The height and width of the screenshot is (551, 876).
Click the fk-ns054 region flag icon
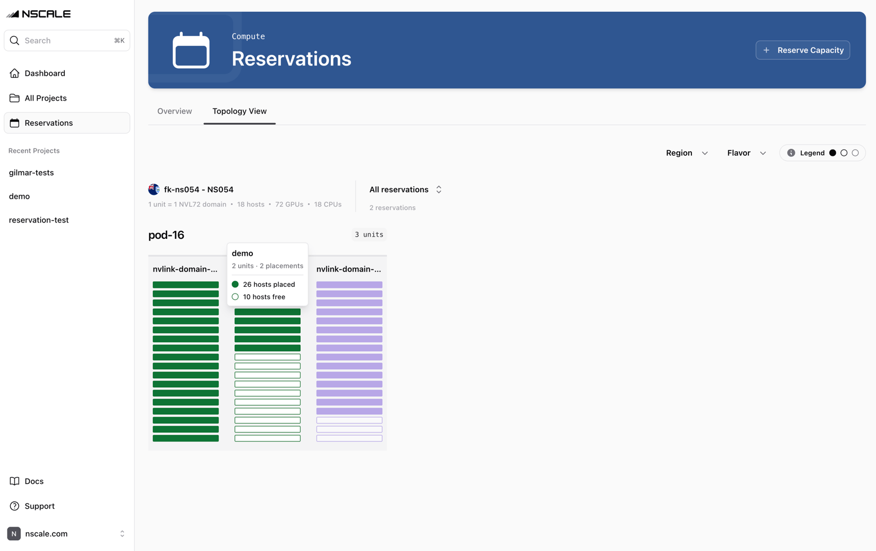154,190
